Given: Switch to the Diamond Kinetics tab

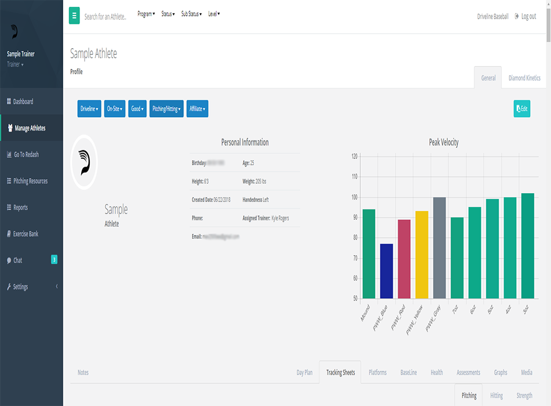Looking at the screenshot, I should pos(524,78).
